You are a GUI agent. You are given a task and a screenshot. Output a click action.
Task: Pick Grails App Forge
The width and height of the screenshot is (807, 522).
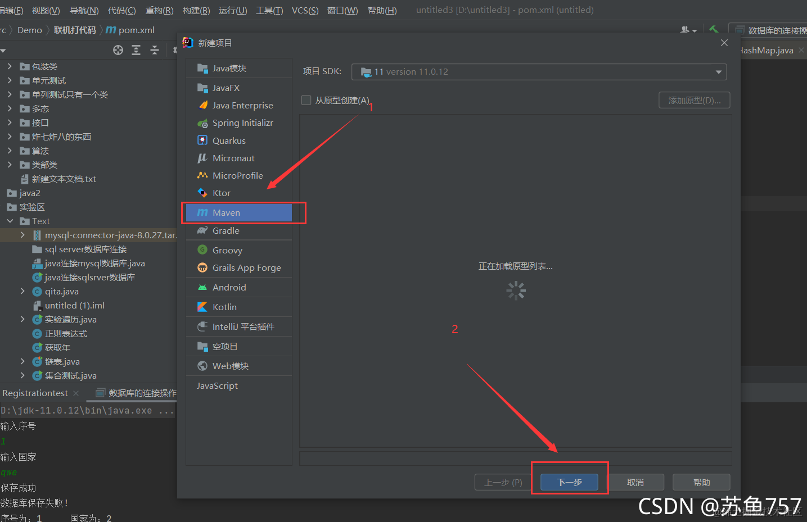pyautogui.click(x=239, y=267)
